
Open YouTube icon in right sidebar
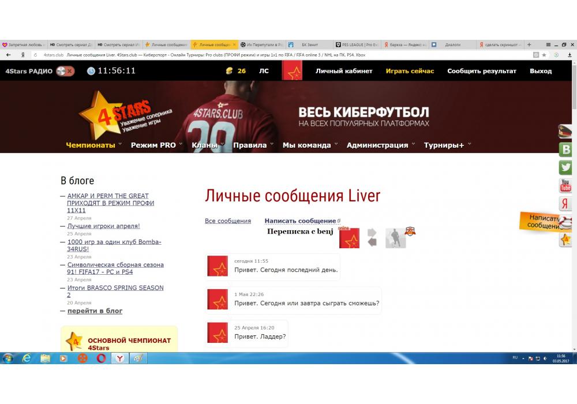[x=565, y=185]
